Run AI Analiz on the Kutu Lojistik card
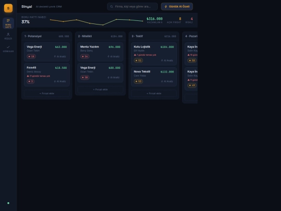 pos(167,60)
